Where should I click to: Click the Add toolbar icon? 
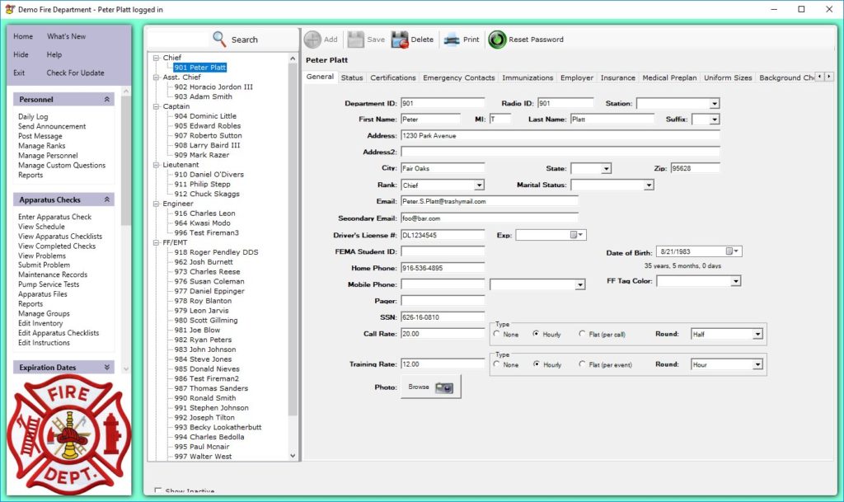click(313, 40)
